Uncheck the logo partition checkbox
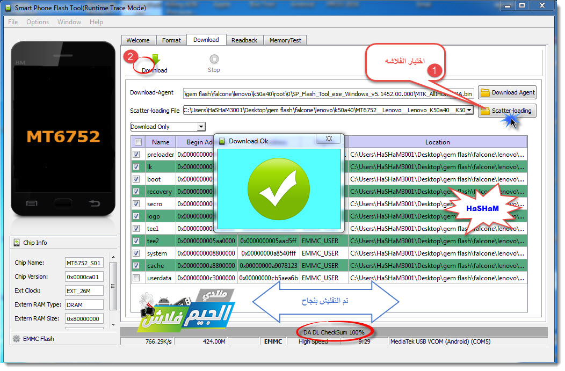The image size is (565, 371). 136,216
